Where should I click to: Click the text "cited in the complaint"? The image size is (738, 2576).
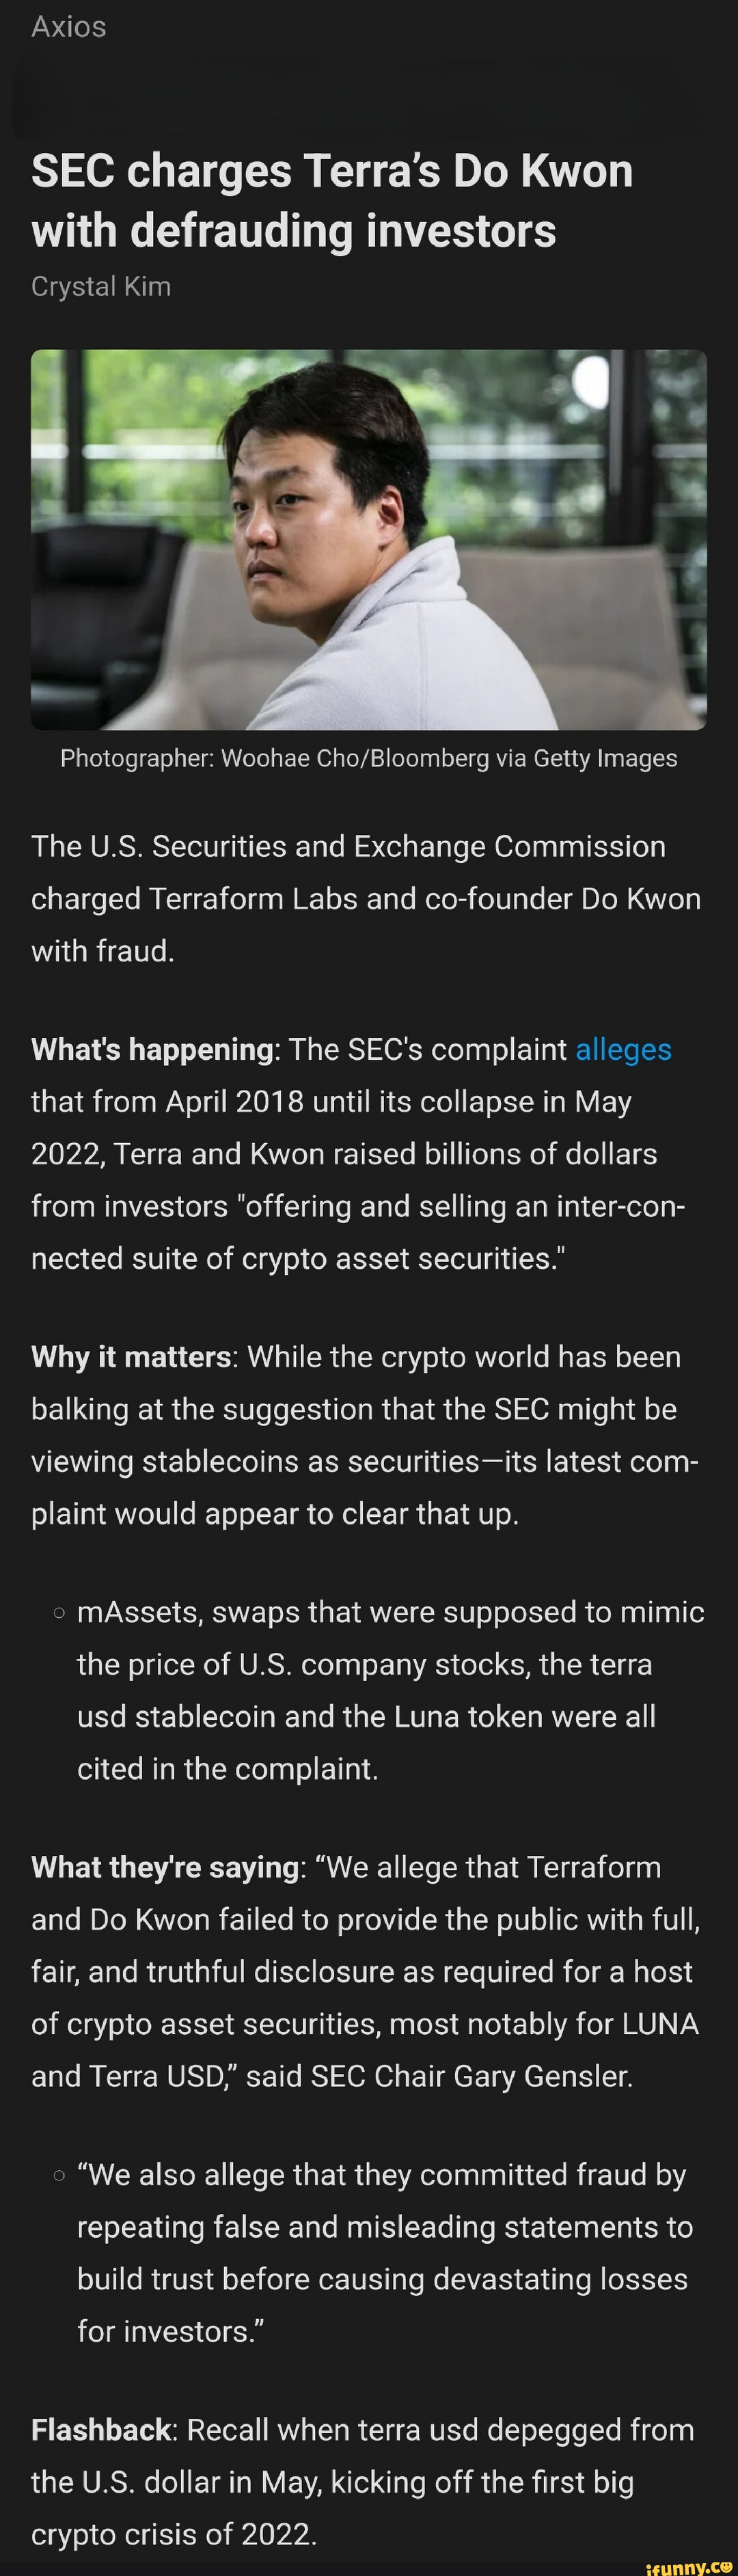point(228,1769)
